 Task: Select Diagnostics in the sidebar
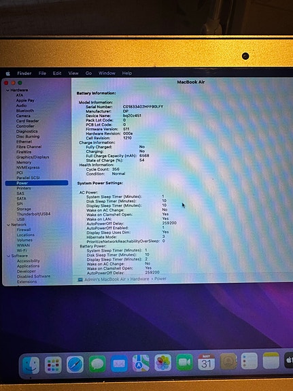click(x=27, y=131)
